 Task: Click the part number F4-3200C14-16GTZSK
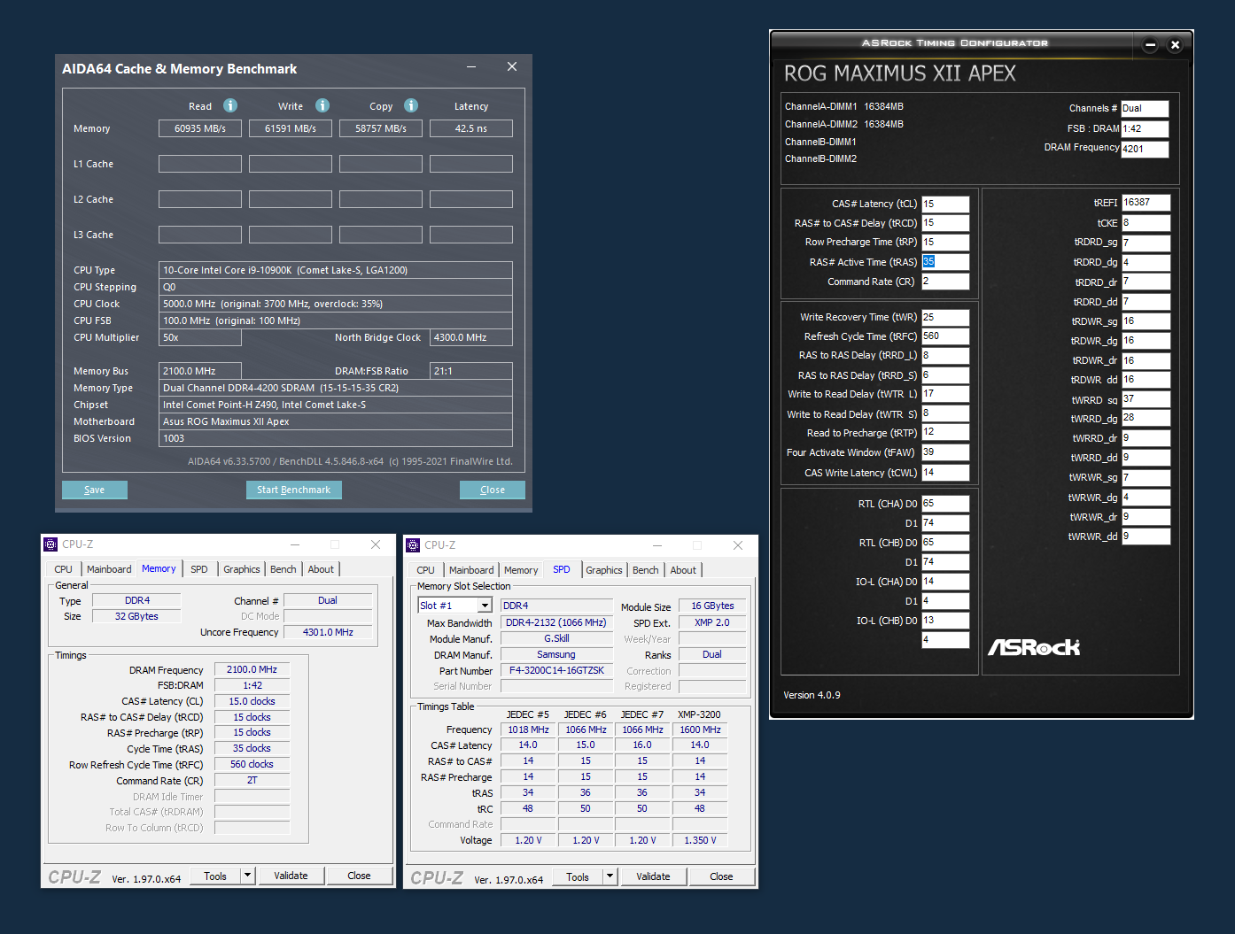coord(556,671)
